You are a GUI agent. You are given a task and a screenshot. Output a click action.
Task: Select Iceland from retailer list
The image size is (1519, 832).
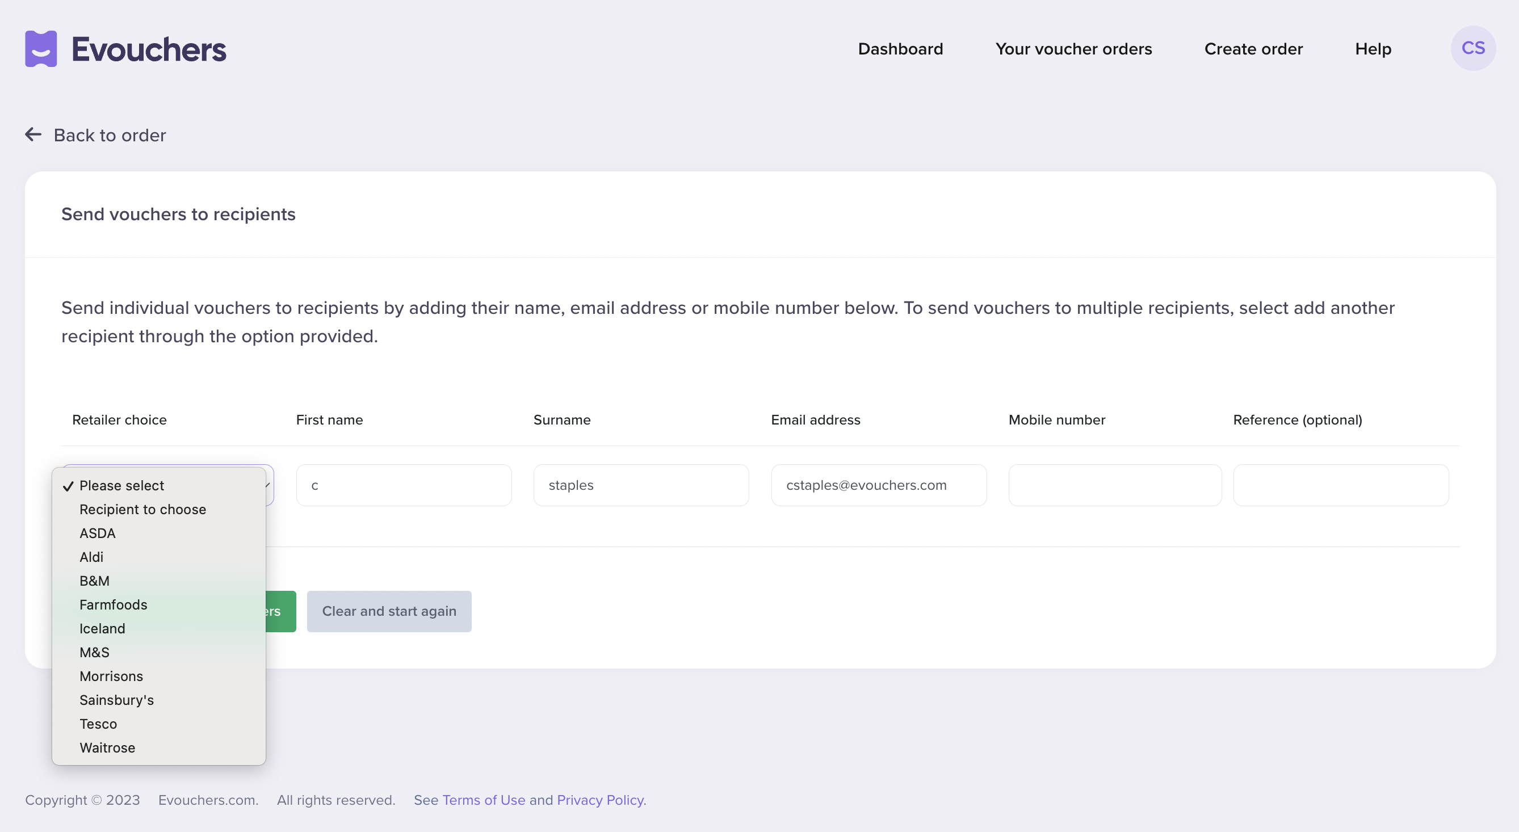point(158,629)
